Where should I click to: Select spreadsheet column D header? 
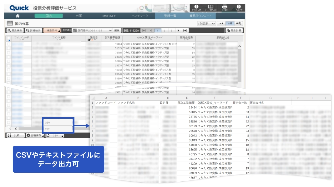coord(187,98)
